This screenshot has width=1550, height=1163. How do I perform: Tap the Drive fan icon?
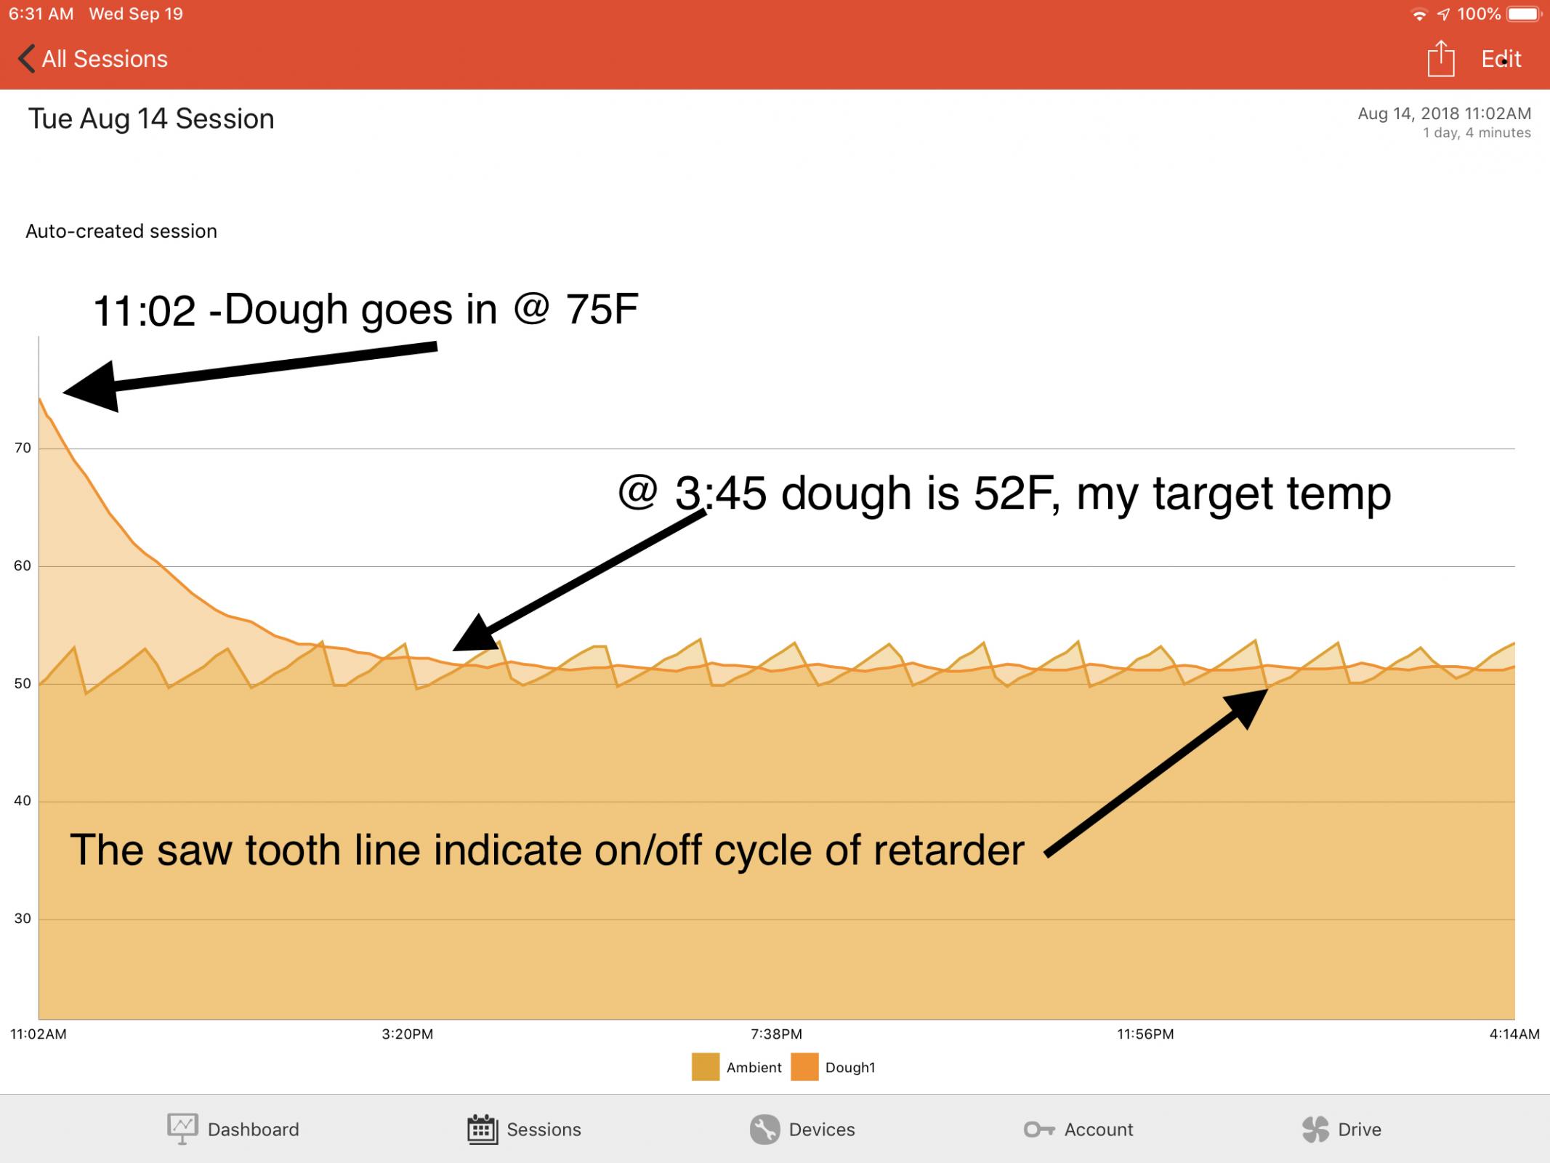coord(1315,1129)
